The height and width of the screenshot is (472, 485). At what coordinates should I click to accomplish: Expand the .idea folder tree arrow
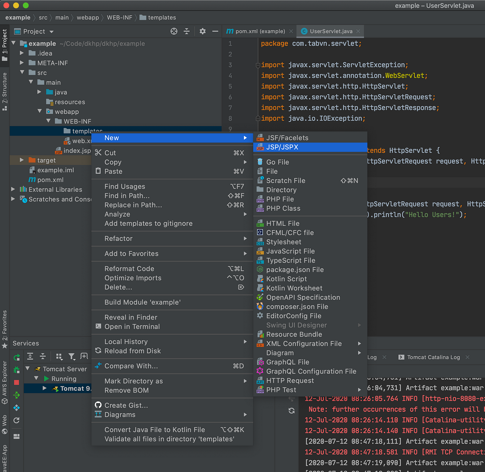point(21,53)
